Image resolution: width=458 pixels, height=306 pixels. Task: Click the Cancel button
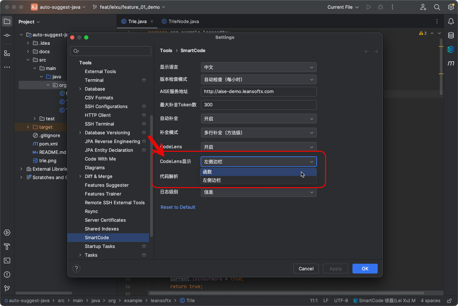click(x=306, y=269)
